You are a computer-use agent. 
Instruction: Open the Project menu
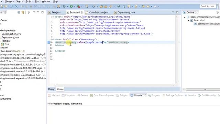click(29, 1)
